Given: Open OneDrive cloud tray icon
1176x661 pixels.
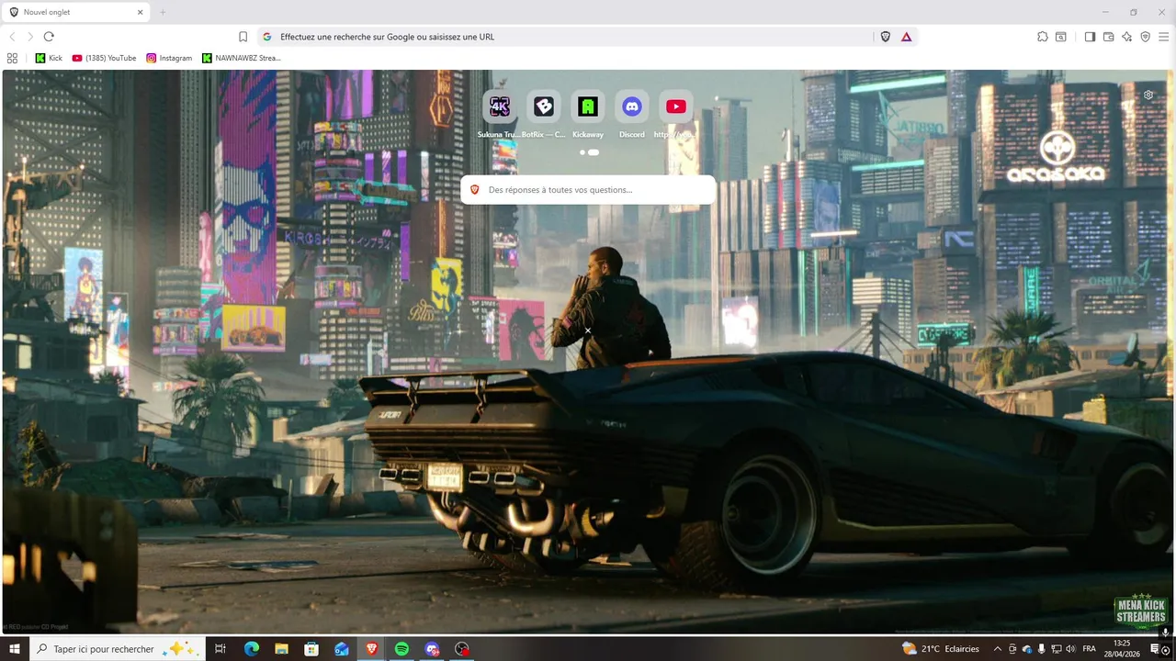Looking at the screenshot, I should 1027,649.
